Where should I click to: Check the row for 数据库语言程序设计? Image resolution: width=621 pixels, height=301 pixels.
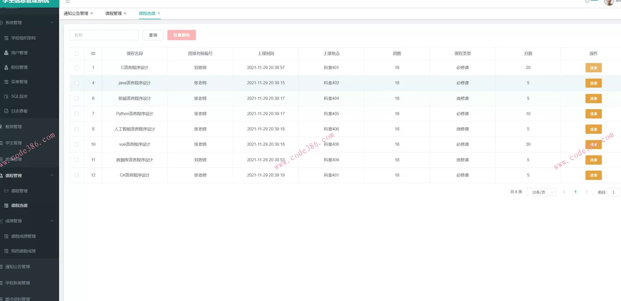pos(77,160)
